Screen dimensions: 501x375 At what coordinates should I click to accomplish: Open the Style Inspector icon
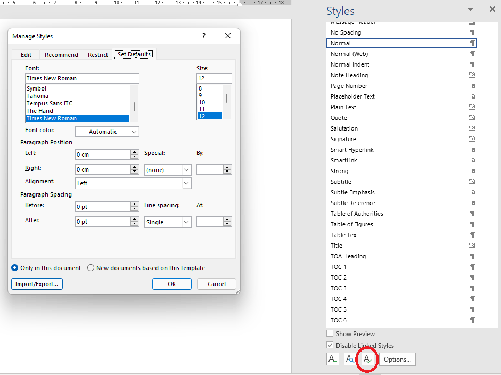click(x=350, y=359)
